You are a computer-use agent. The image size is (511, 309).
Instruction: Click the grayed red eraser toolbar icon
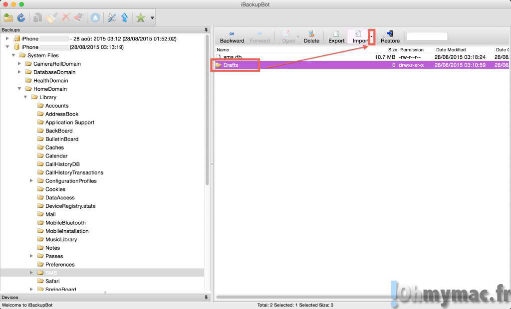(78, 17)
